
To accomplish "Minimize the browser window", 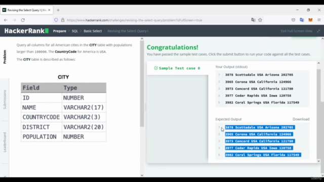I will tap(297, 10).
